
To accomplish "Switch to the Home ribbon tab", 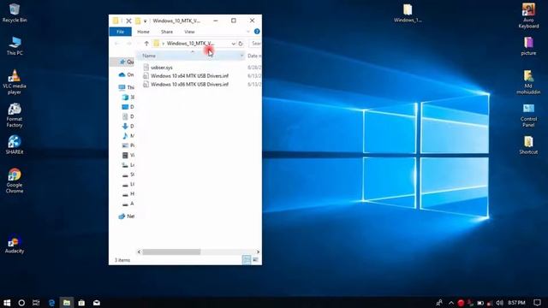I will point(143,32).
